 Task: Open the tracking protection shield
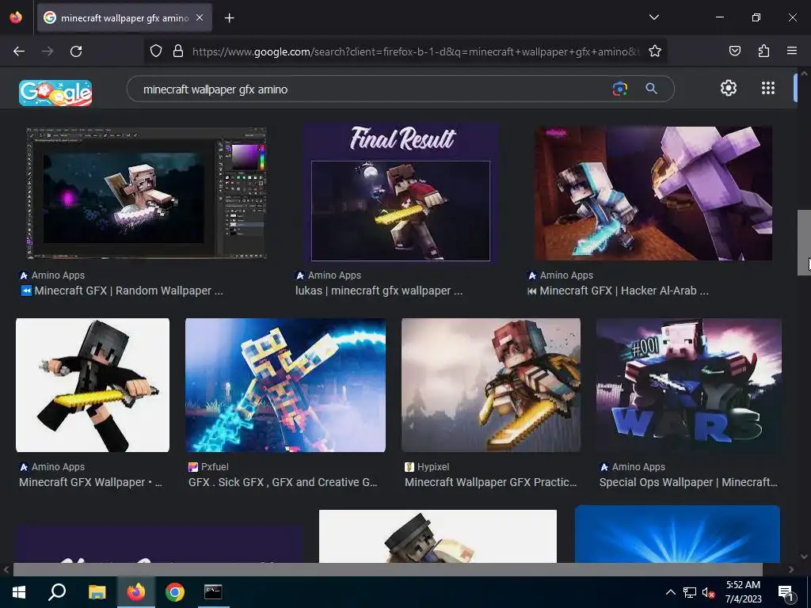[156, 51]
